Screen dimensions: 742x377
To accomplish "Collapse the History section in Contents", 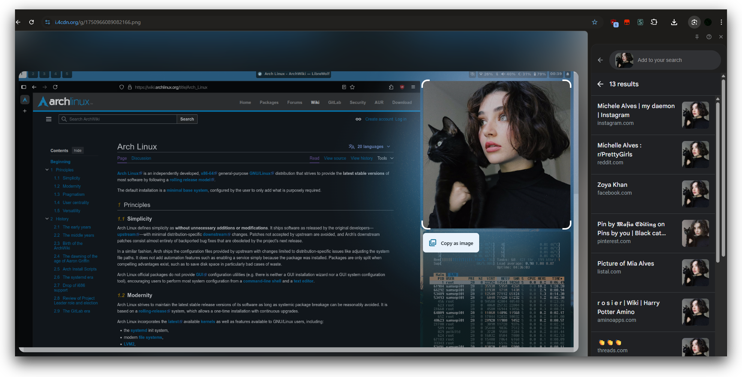I will click(x=47, y=219).
